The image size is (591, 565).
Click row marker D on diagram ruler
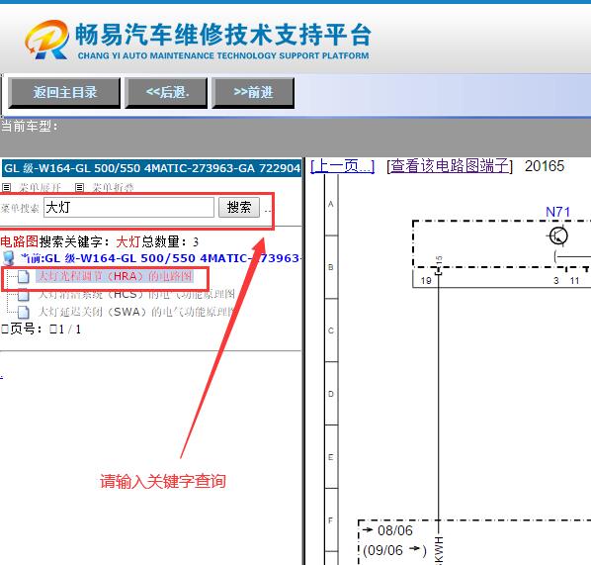point(330,394)
